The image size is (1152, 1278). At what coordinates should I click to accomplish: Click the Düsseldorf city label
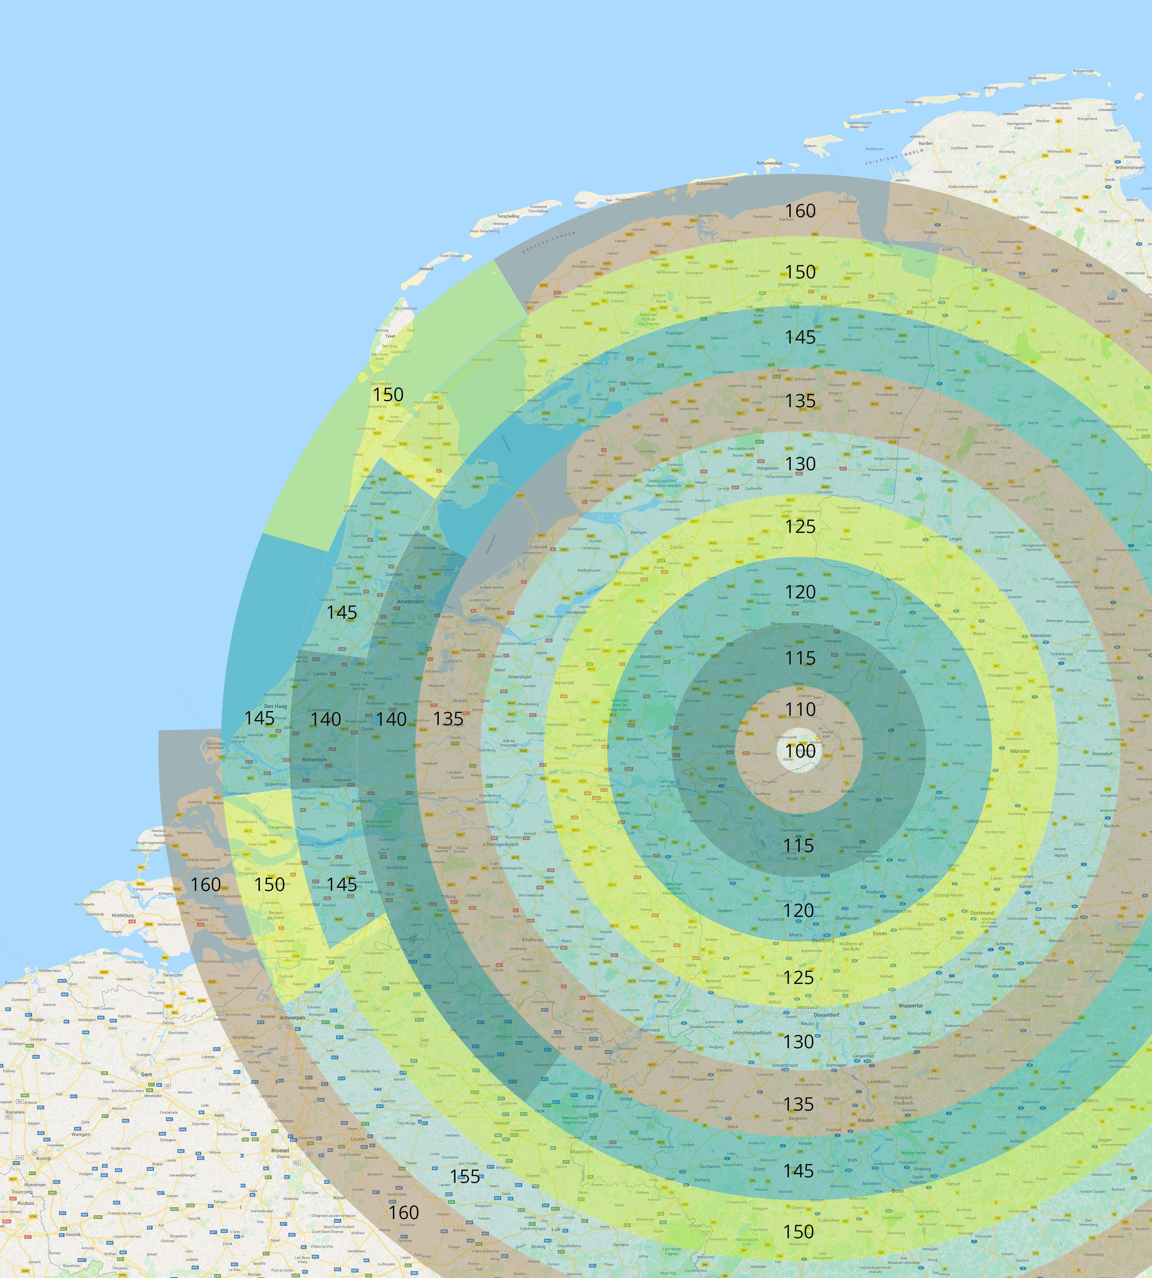click(x=827, y=1015)
